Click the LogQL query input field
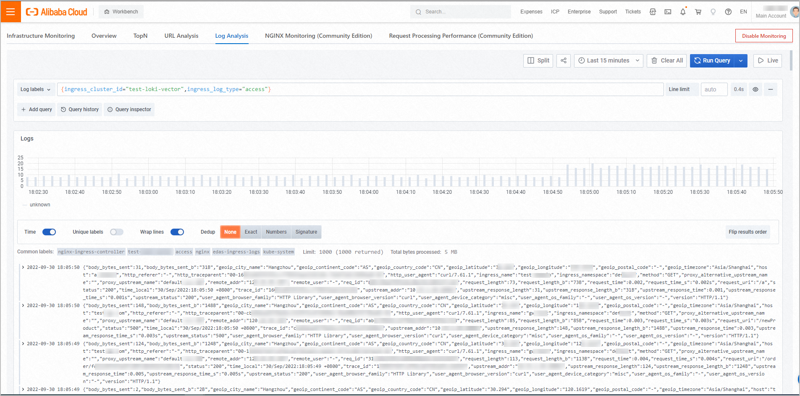 [360, 89]
